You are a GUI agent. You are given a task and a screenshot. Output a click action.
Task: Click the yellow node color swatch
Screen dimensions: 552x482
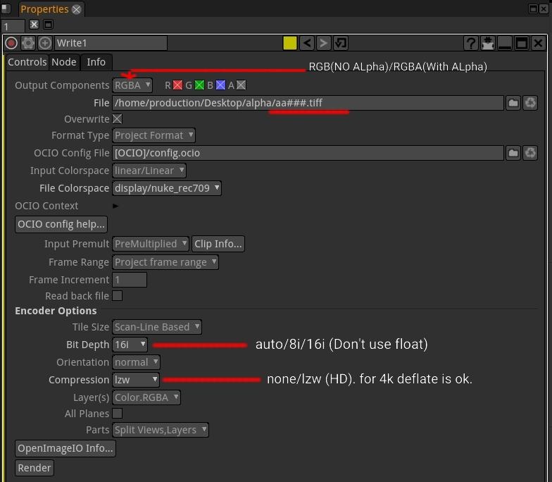[289, 43]
